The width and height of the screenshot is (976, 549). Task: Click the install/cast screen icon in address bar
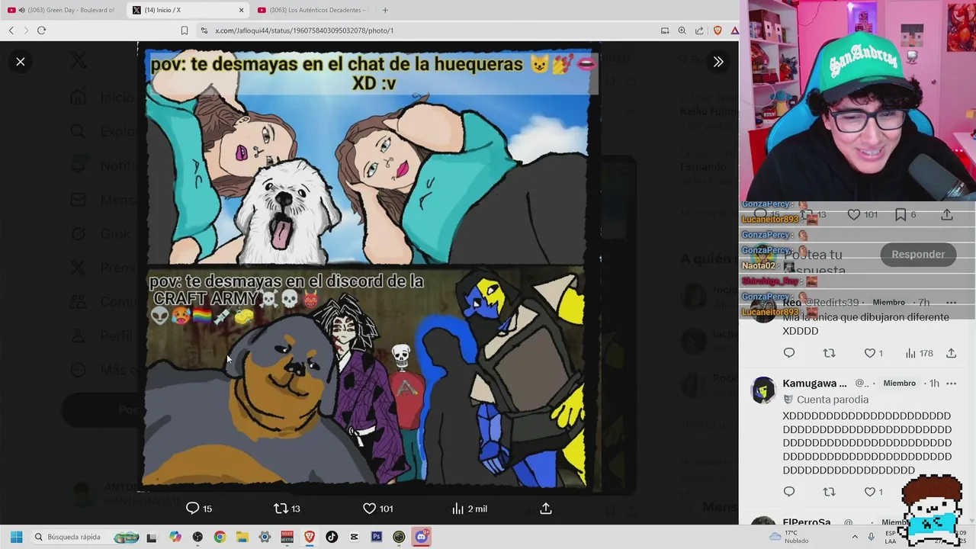tap(665, 30)
